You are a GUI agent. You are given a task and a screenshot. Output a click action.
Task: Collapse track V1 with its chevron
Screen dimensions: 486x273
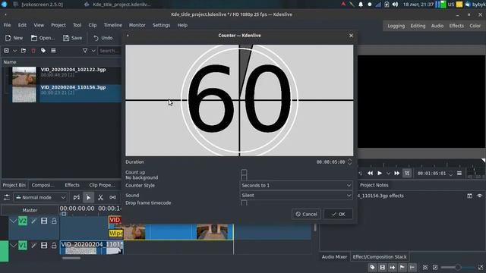(13, 246)
